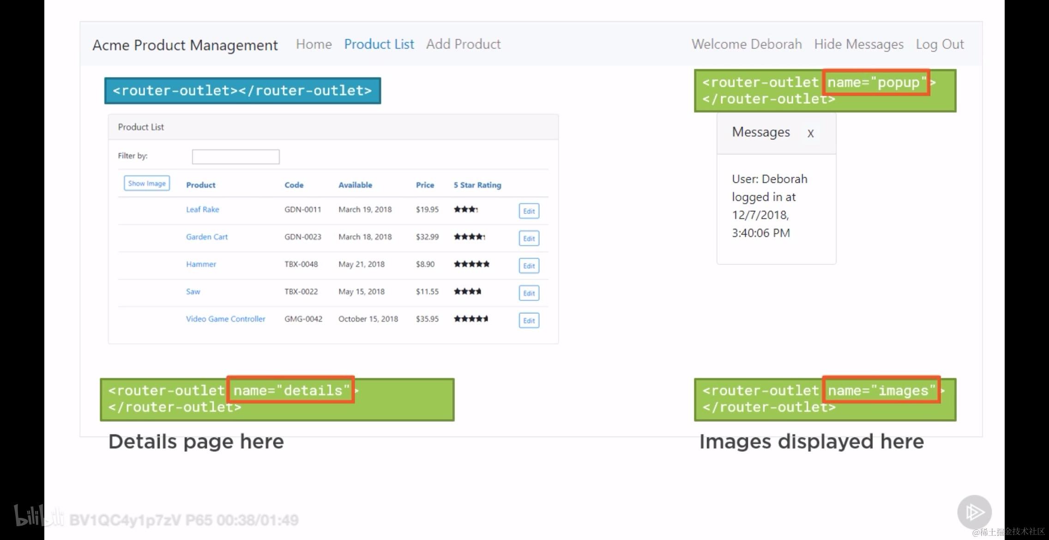Click the Filter by text field

tap(235, 156)
